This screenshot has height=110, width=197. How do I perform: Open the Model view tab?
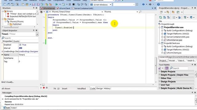(x=173, y=61)
